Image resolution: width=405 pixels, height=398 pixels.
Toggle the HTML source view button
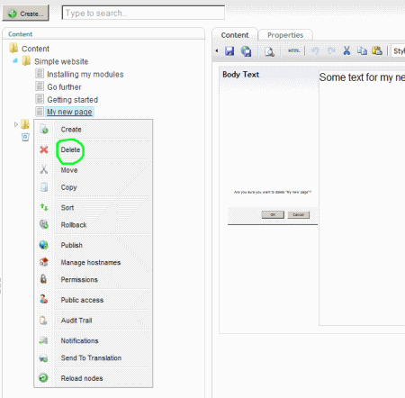coord(293,50)
